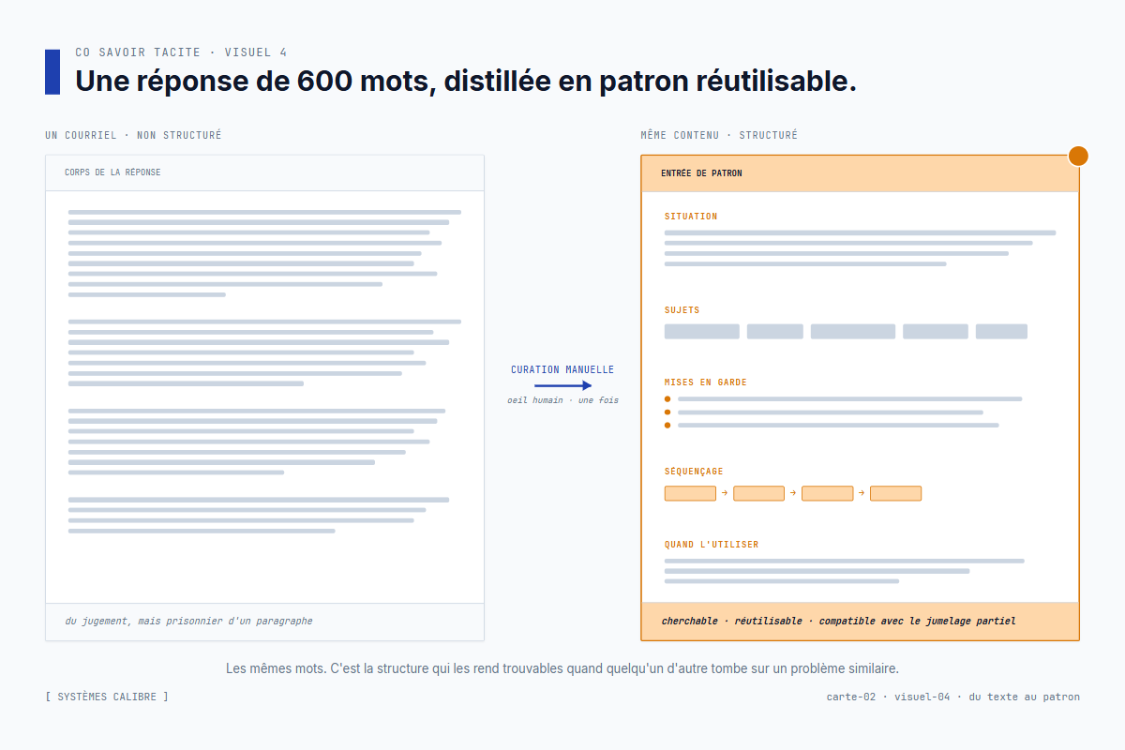This screenshot has width=1125, height=750.
Task: Click the italic caption about le jumelage partiel
Action: pos(838,621)
